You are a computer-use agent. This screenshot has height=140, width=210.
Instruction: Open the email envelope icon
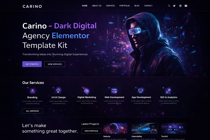pyautogui.click(x=186, y=6)
